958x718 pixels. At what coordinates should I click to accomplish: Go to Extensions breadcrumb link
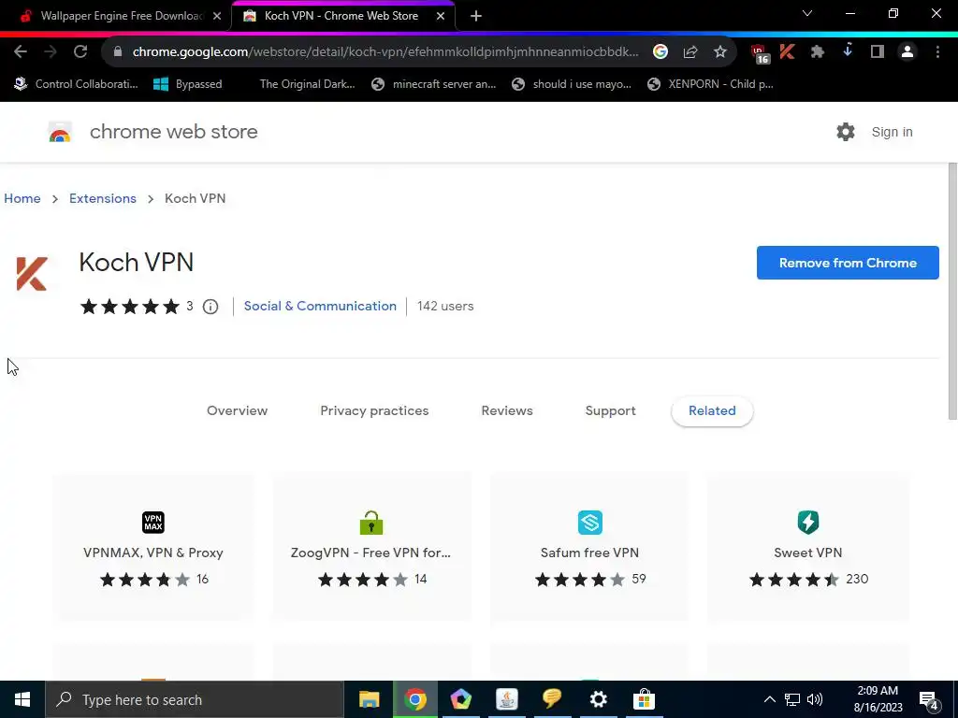[x=103, y=198]
